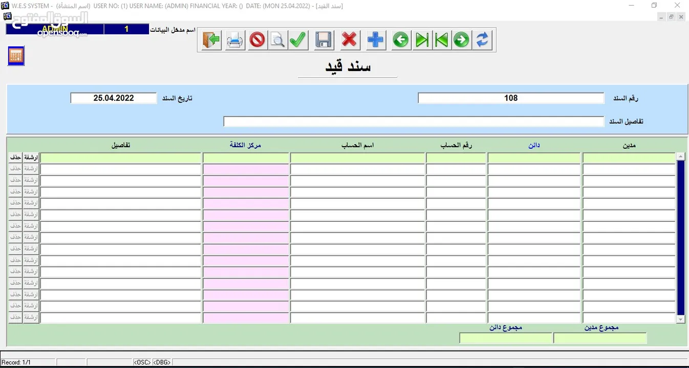Screen dimensions: 689x368
Task: Refresh the form using blue arrows icon
Action: click(x=482, y=40)
